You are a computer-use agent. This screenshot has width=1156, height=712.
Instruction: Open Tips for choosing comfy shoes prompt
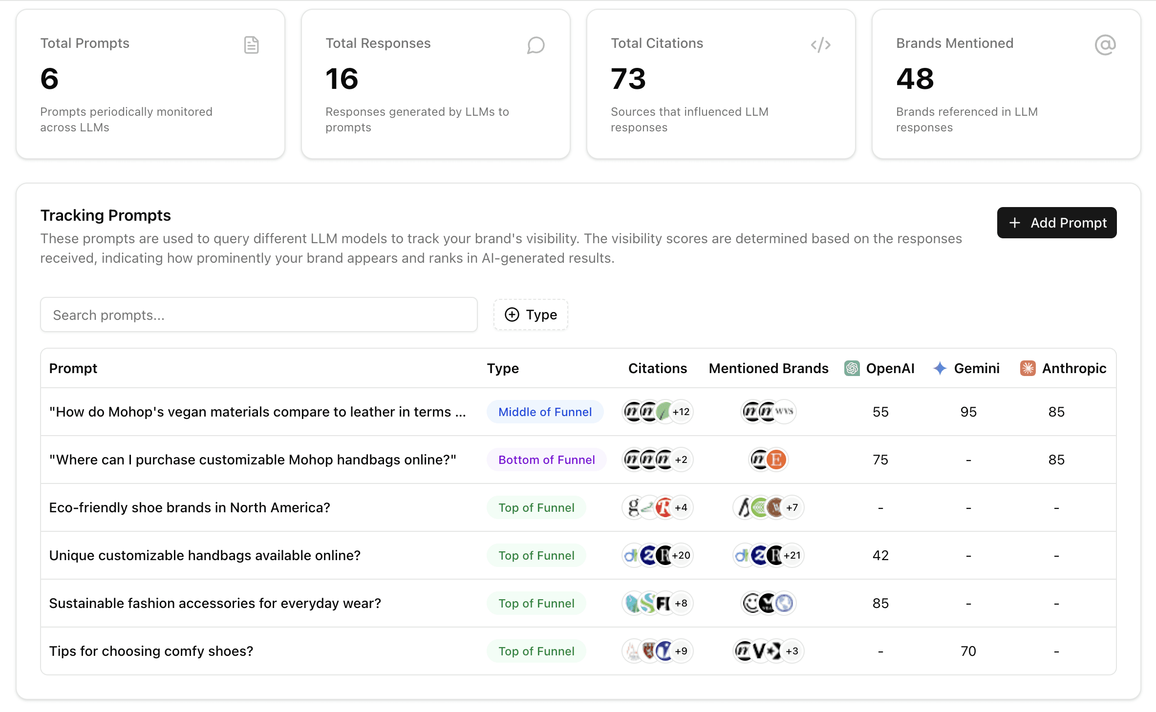pos(151,651)
